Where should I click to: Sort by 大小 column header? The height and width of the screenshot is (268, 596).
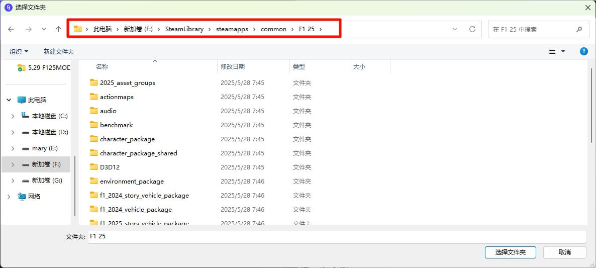359,66
